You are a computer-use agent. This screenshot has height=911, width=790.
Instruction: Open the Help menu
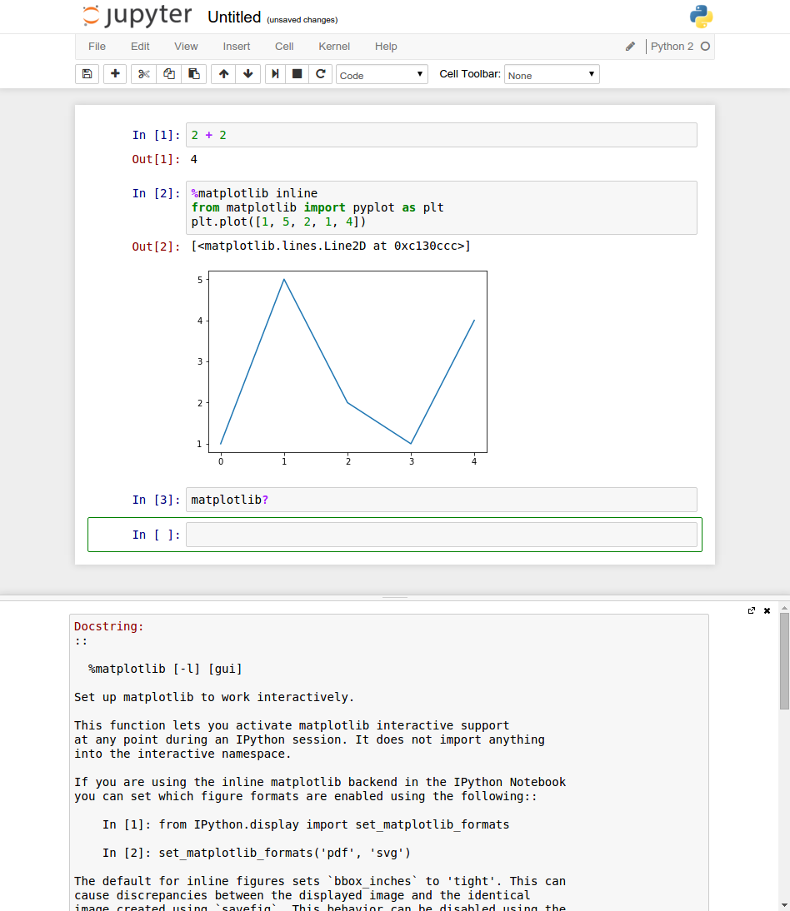click(386, 47)
